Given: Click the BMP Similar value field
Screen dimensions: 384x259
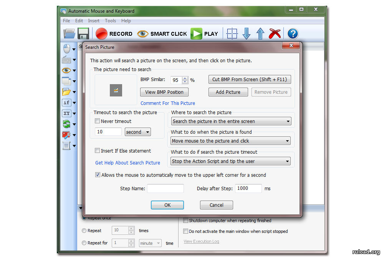Looking at the screenshot, I should (x=176, y=80).
